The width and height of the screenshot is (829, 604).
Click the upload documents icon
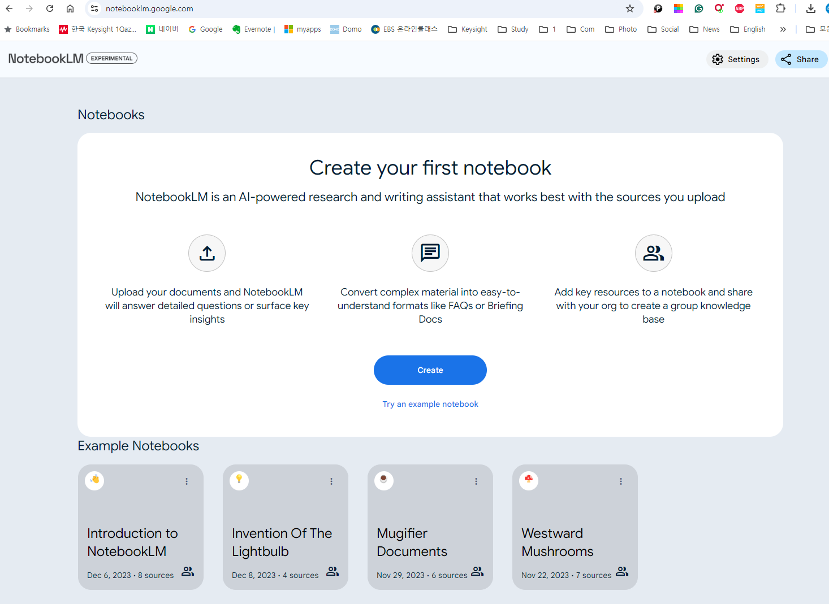click(x=207, y=253)
